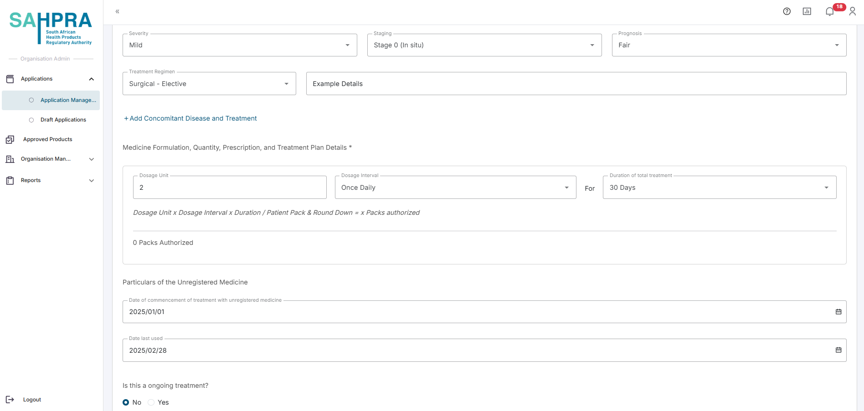The height and width of the screenshot is (411, 864).
Task: Open the Severity dropdown
Action: pos(240,45)
